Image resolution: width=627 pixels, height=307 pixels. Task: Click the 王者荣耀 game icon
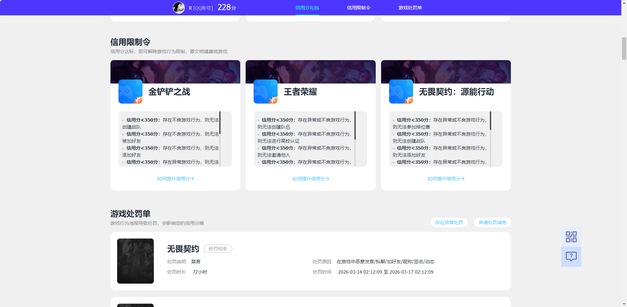[x=266, y=92]
